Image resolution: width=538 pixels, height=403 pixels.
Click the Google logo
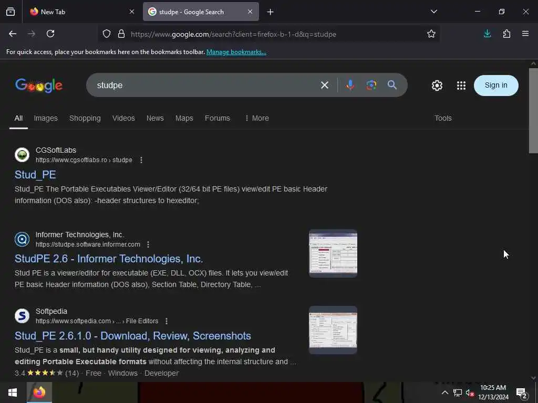(39, 86)
